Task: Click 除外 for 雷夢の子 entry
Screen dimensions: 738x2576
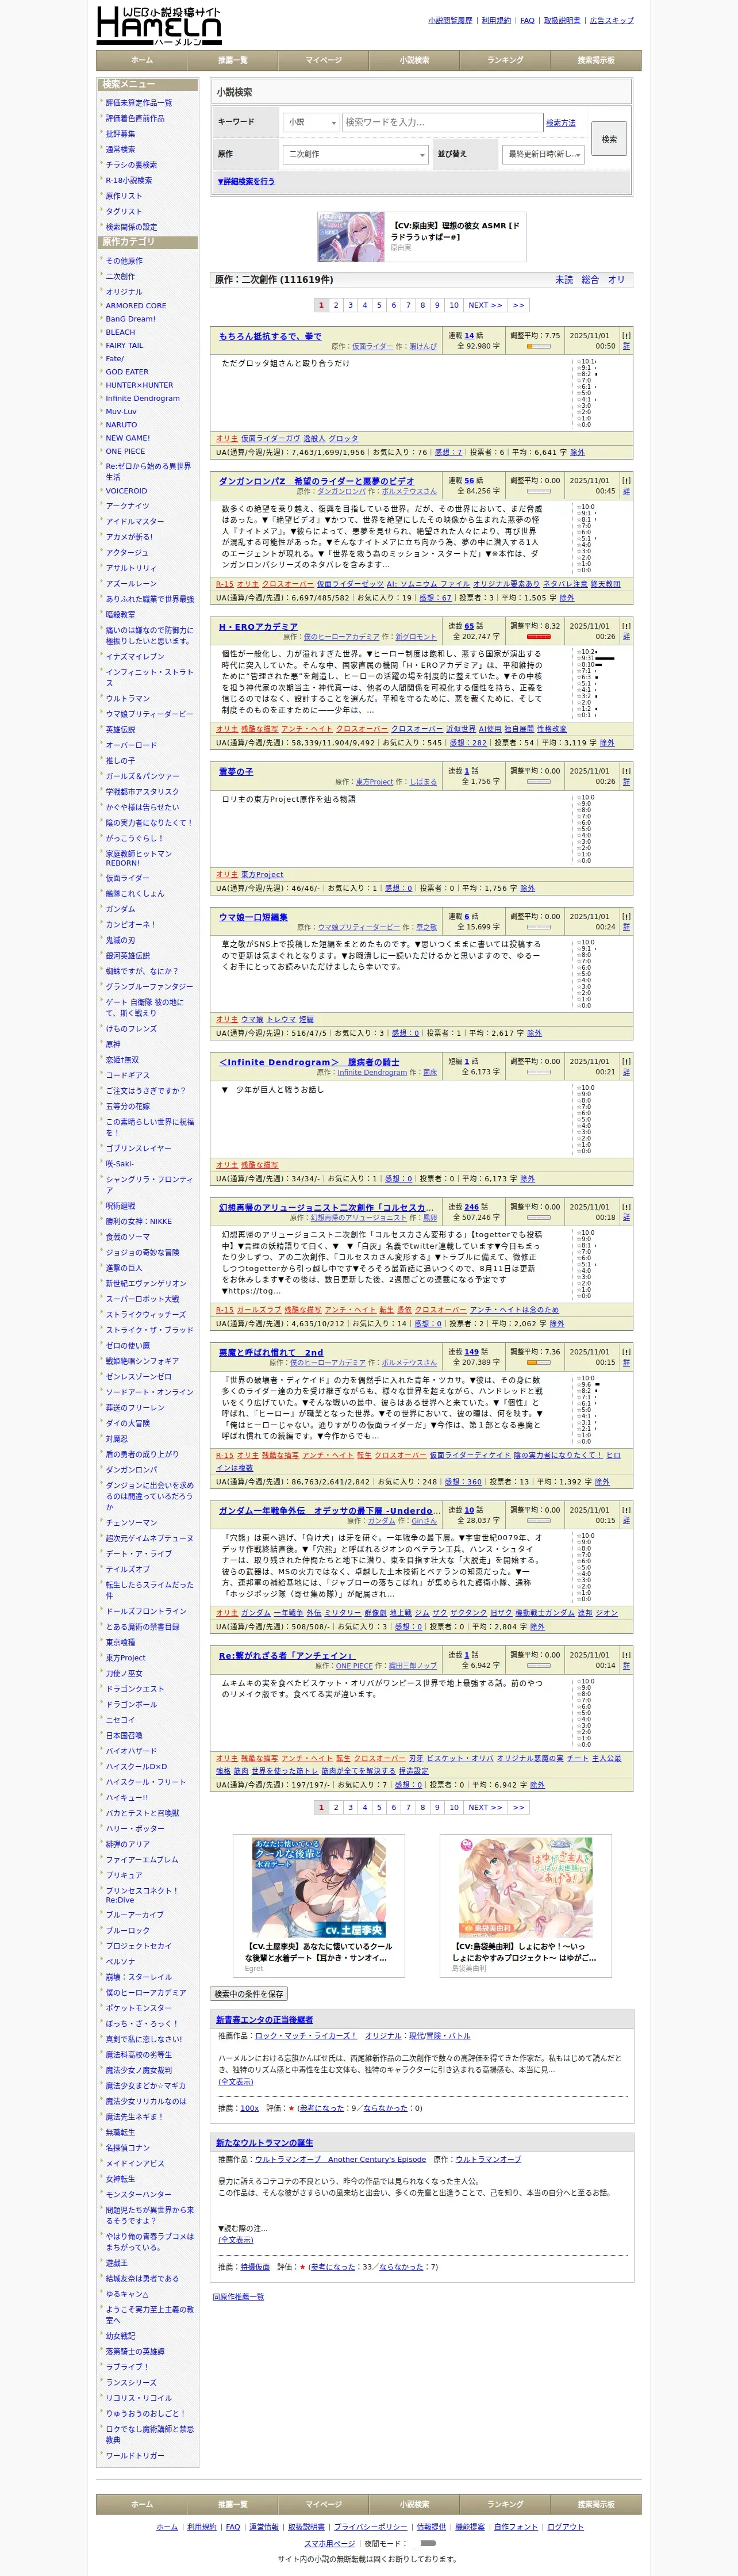Action: click(527, 888)
